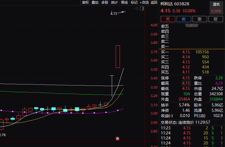Click the 收益(一) value 0.010
This screenshot has height=147, width=225.
185,116
